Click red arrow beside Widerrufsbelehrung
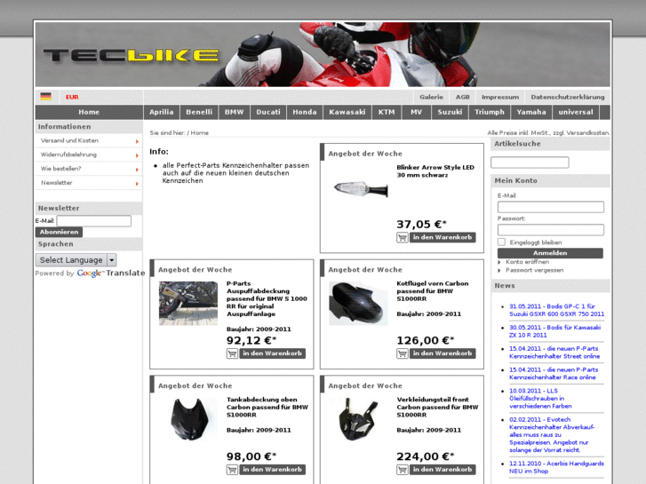The height and width of the screenshot is (484, 646). click(x=137, y=155)
